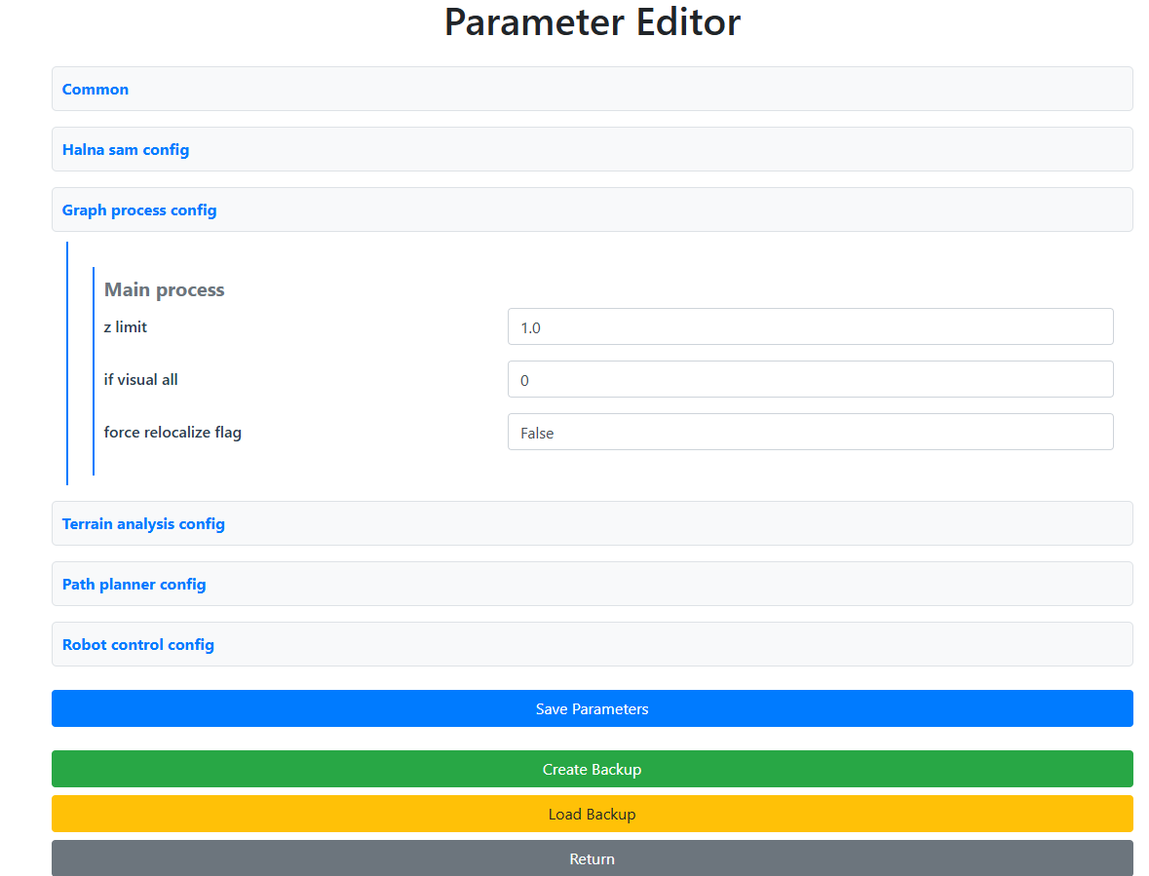Image resolution: width=1149 pixels, height=876 pixels.
Task: Click inside the z limit input field
Action: [x=810, y=326]
